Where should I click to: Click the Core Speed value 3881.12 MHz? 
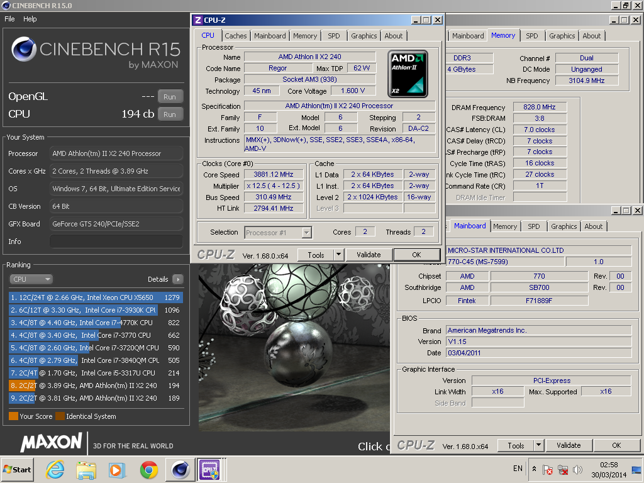274,174
